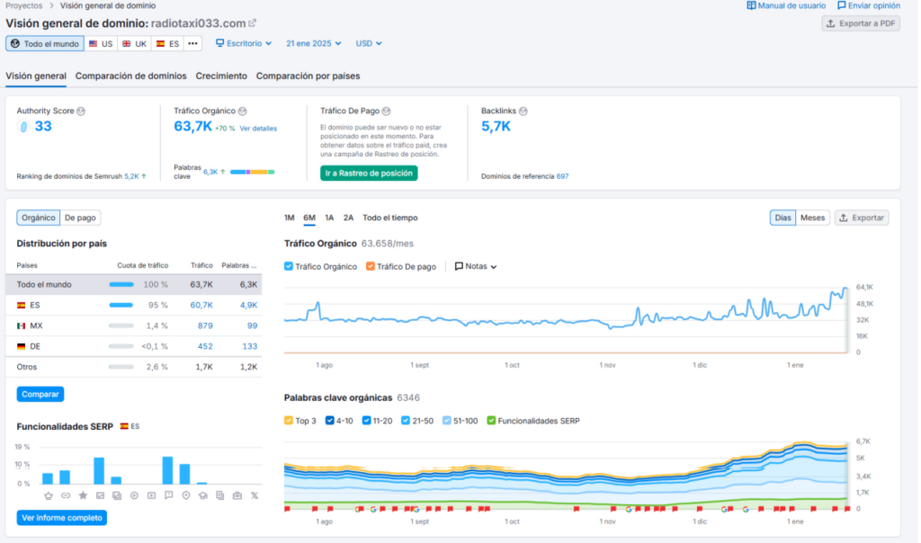The width and height of the screenshot is (921, 543).
Task: Toggle the 11-20 positions checkbox
Action: 367,421
